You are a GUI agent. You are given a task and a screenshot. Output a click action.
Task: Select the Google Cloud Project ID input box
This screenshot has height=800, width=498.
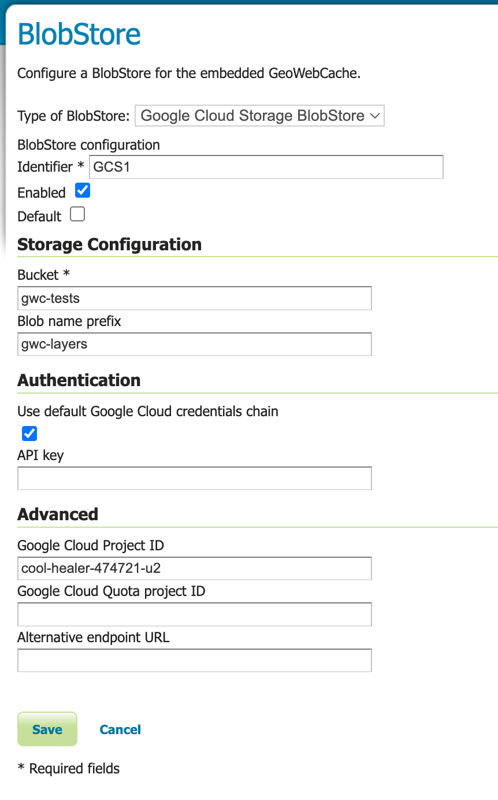coord(194,568)
